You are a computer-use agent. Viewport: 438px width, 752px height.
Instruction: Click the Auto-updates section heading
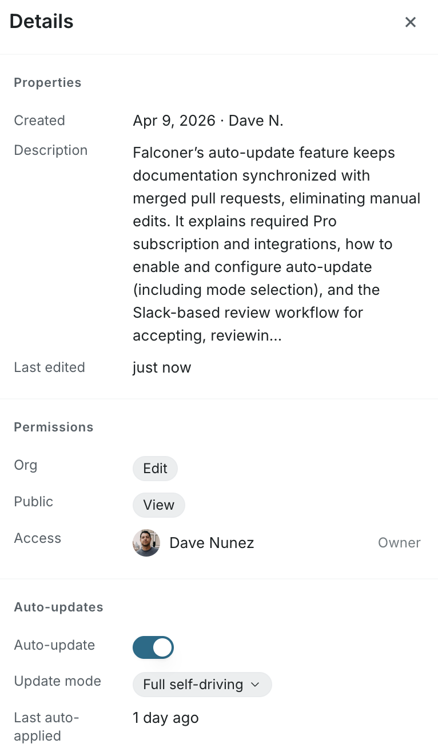58,607
